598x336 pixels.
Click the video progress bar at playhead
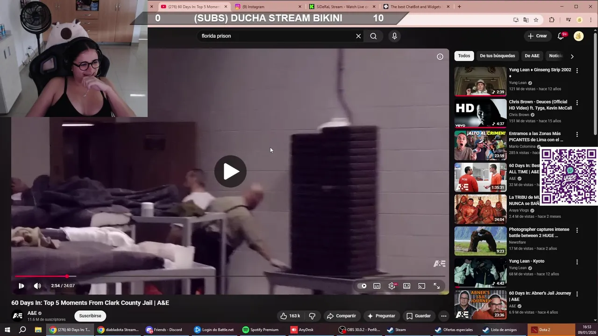click(x=67, y=277)
